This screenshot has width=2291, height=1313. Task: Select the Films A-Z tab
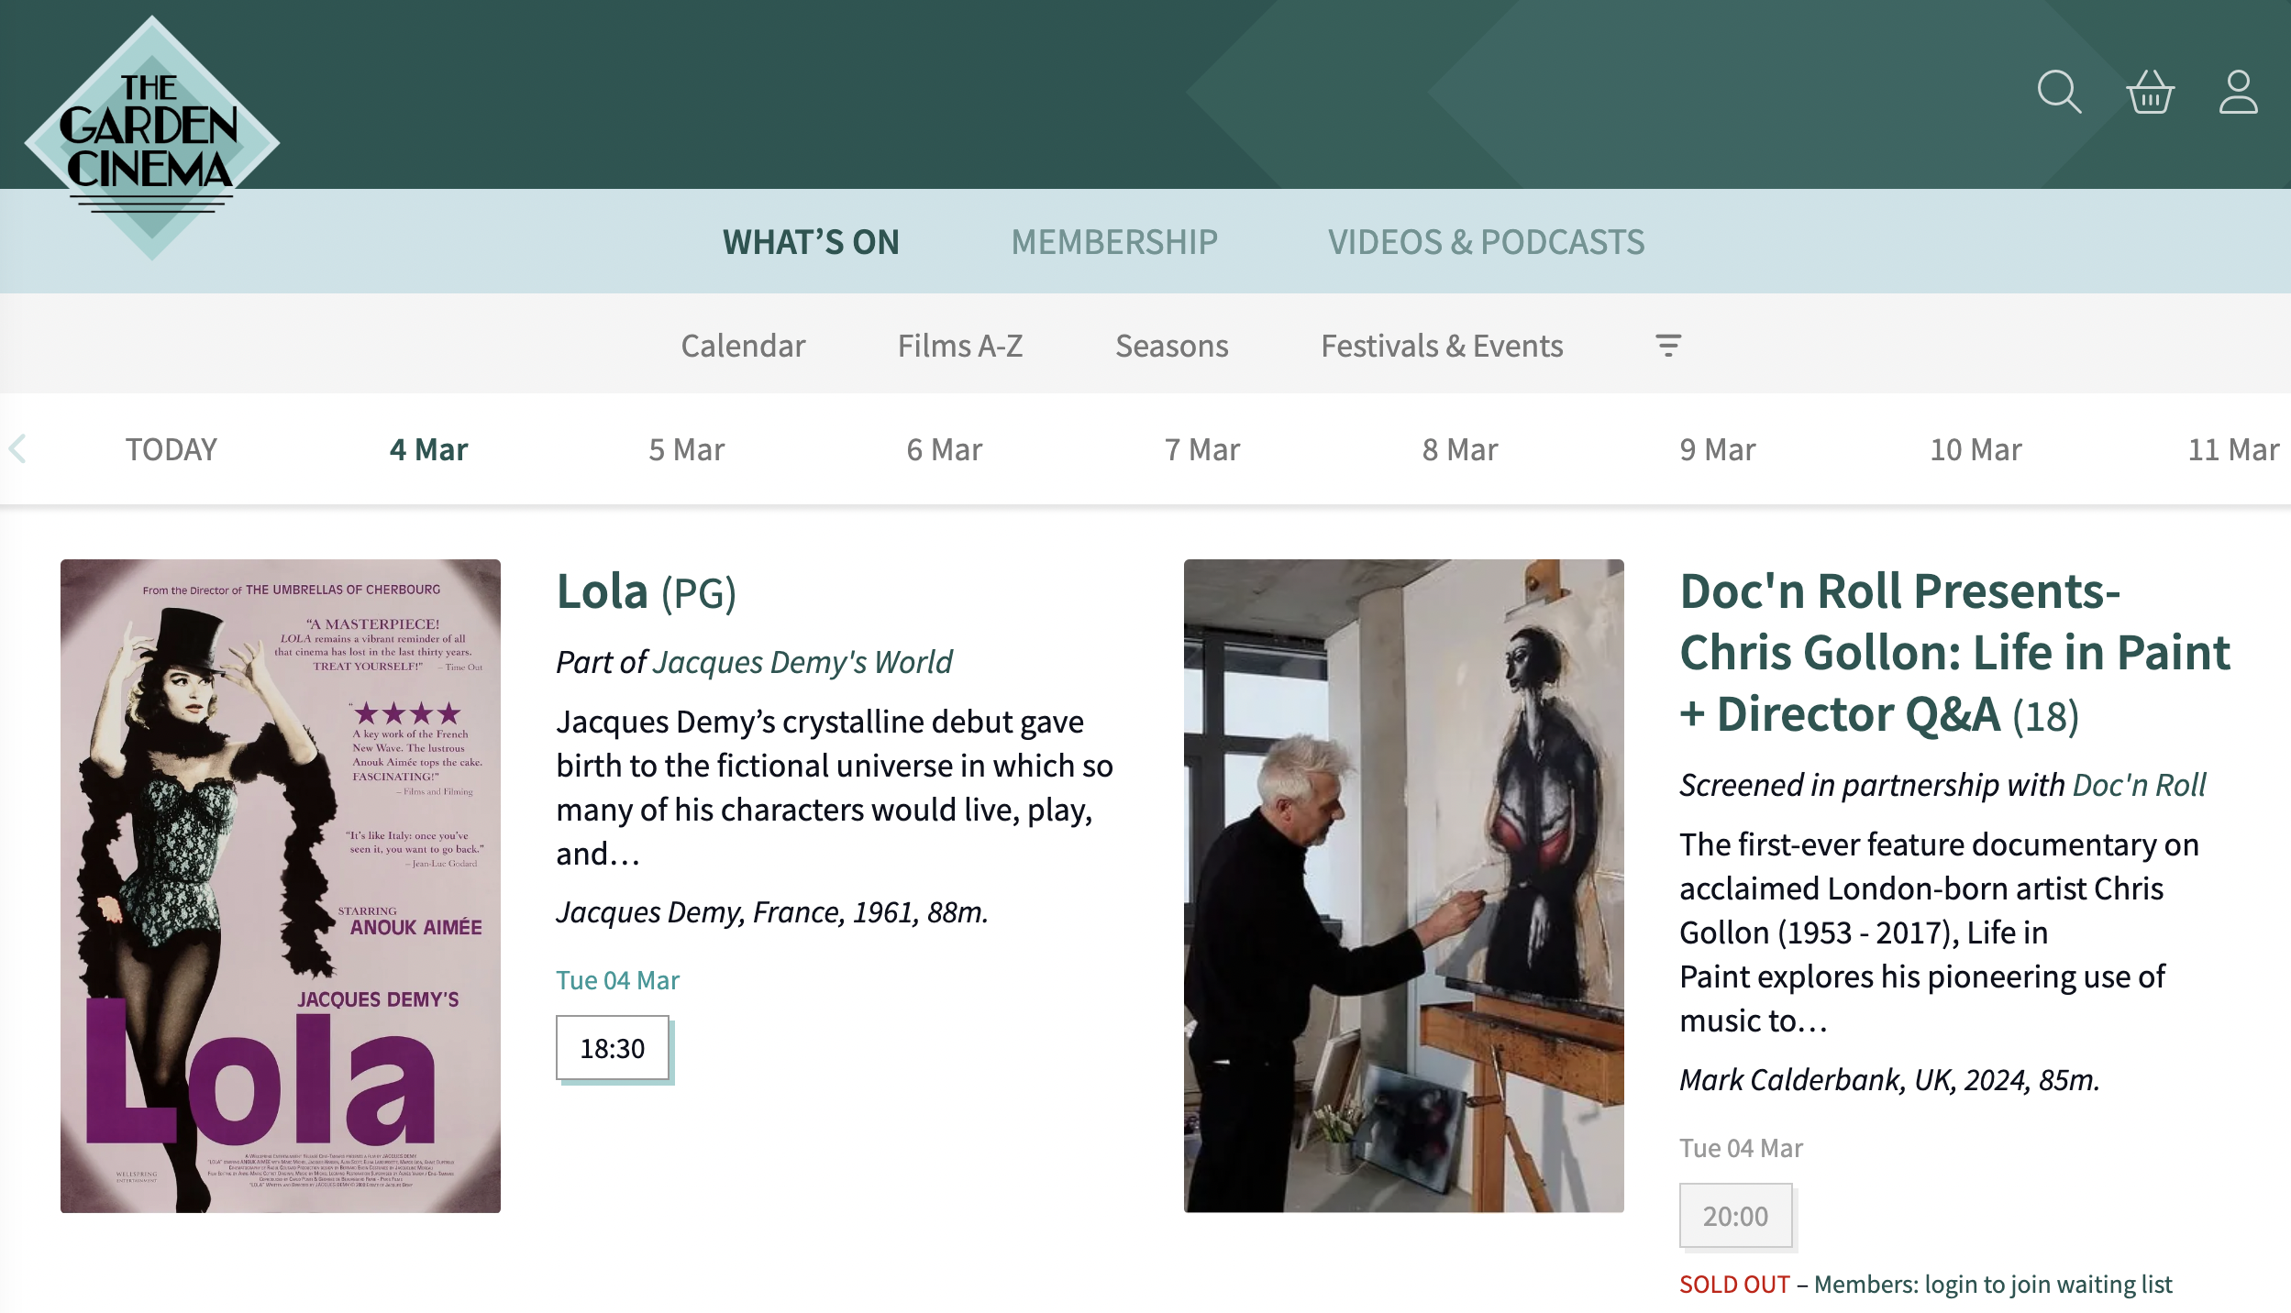point(960,346)
